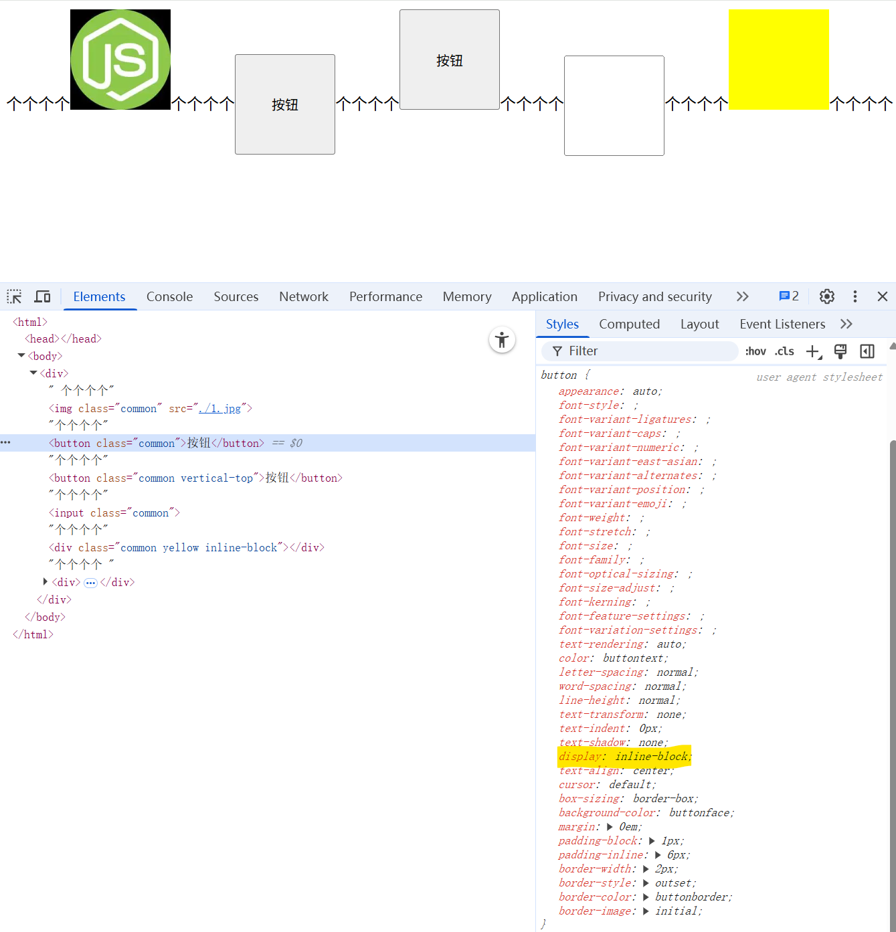Click the Node.js logo image on page
The width and height of the screenshot is (896, 932).
tap(120, 60)
